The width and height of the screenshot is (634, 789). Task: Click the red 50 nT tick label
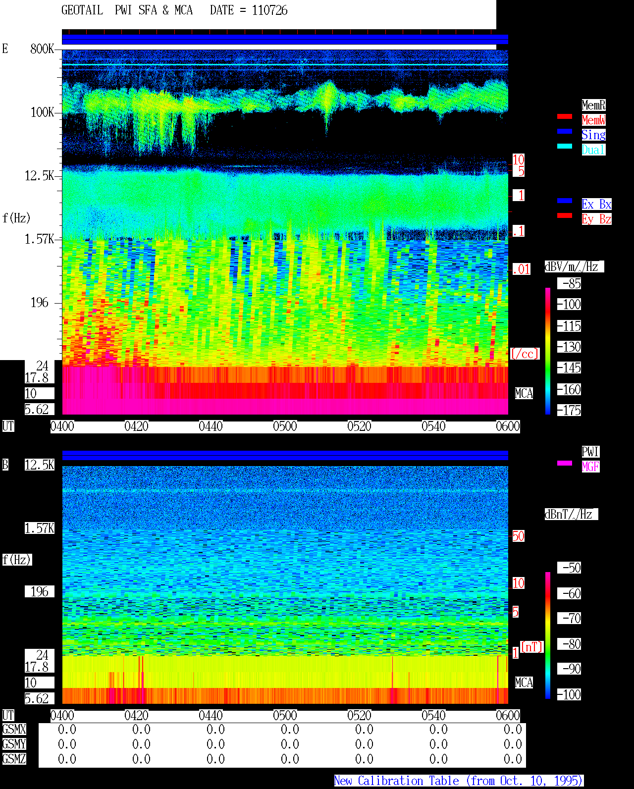518,536
